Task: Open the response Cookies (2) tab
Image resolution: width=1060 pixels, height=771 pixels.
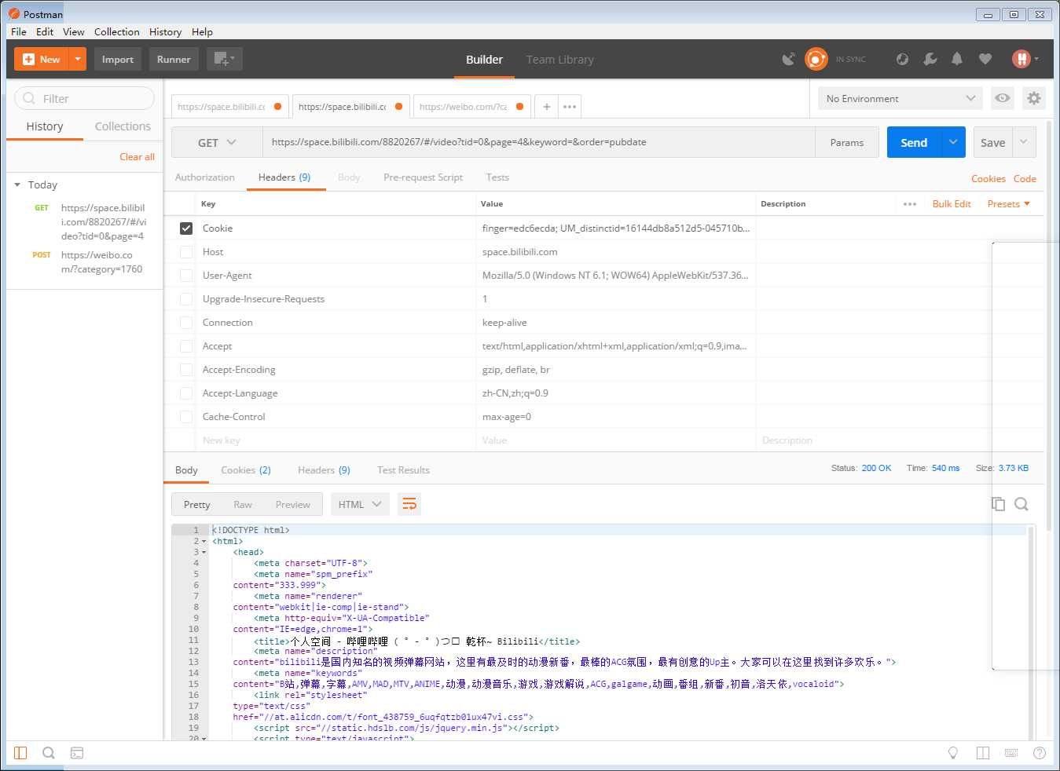Action: [246, 470]
